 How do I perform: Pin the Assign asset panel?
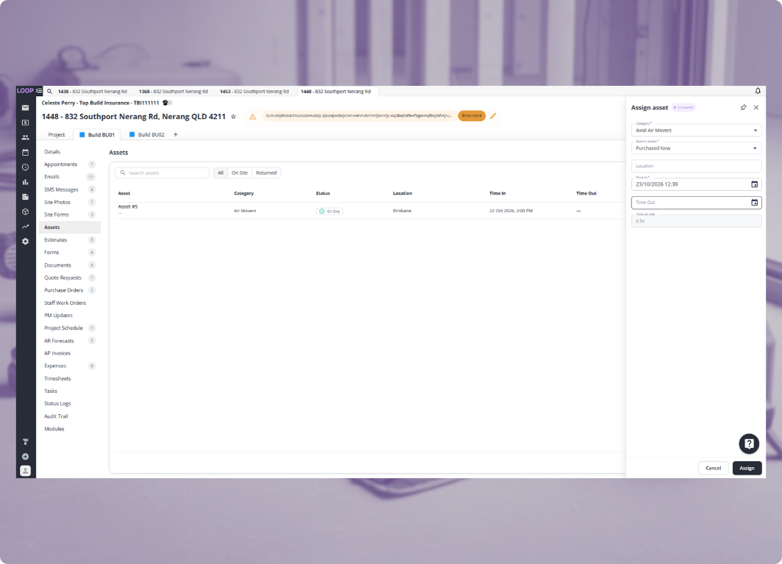tap(743, 108)
